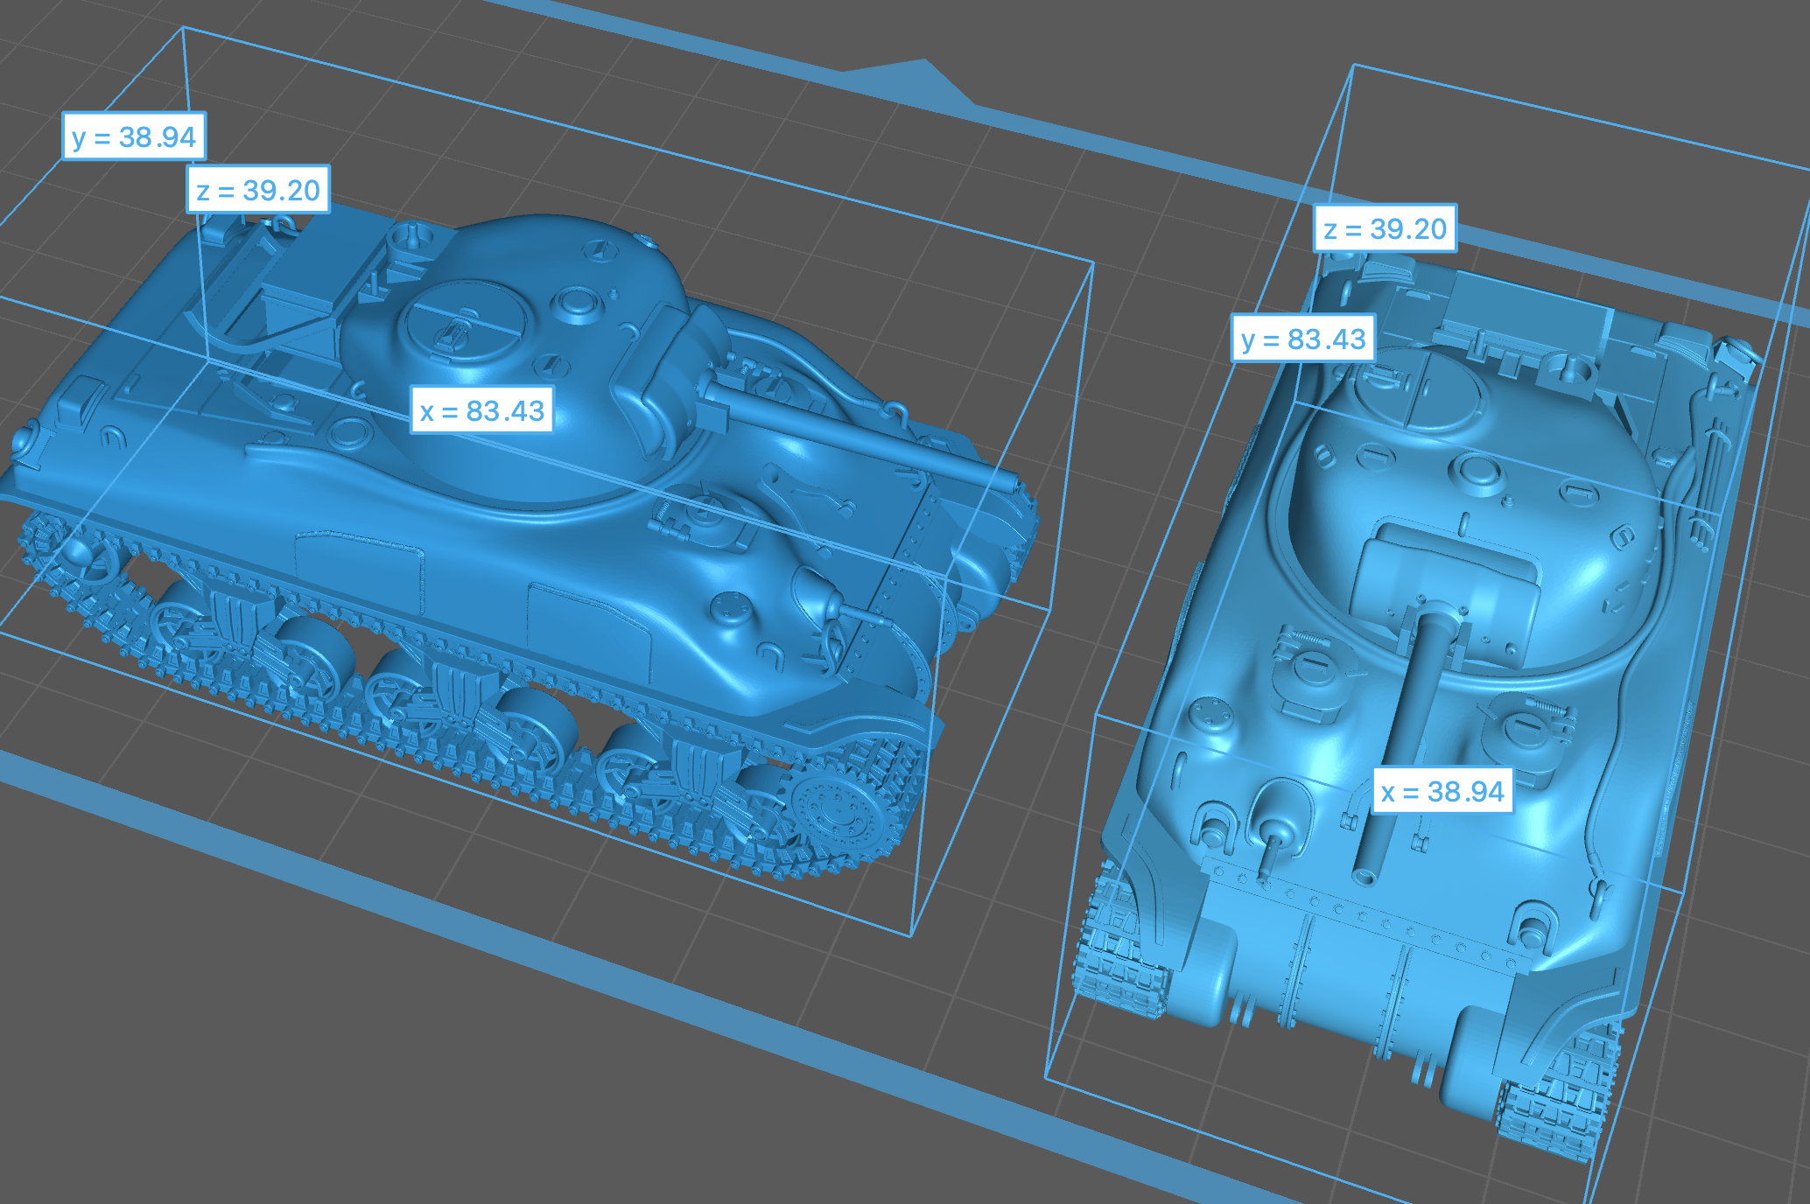This screenshot has width=1810, height=1204.
Task: Click the muzzle of the right tank's gun
Action: [1364, 876]
